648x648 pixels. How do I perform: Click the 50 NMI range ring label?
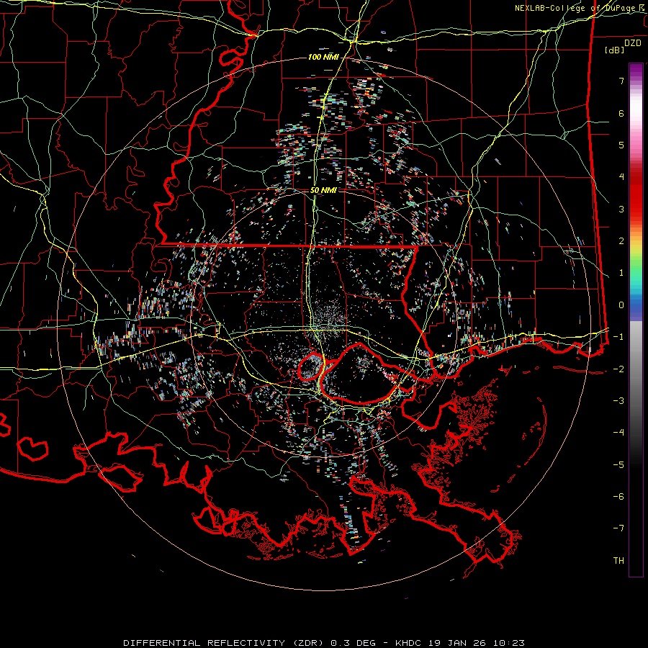tap(323, 190)
